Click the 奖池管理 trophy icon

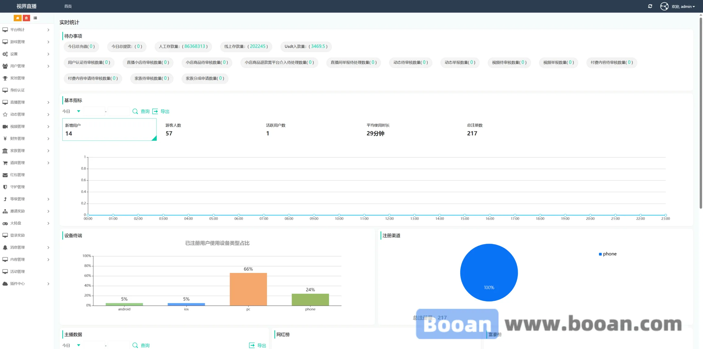coord(5,78)
